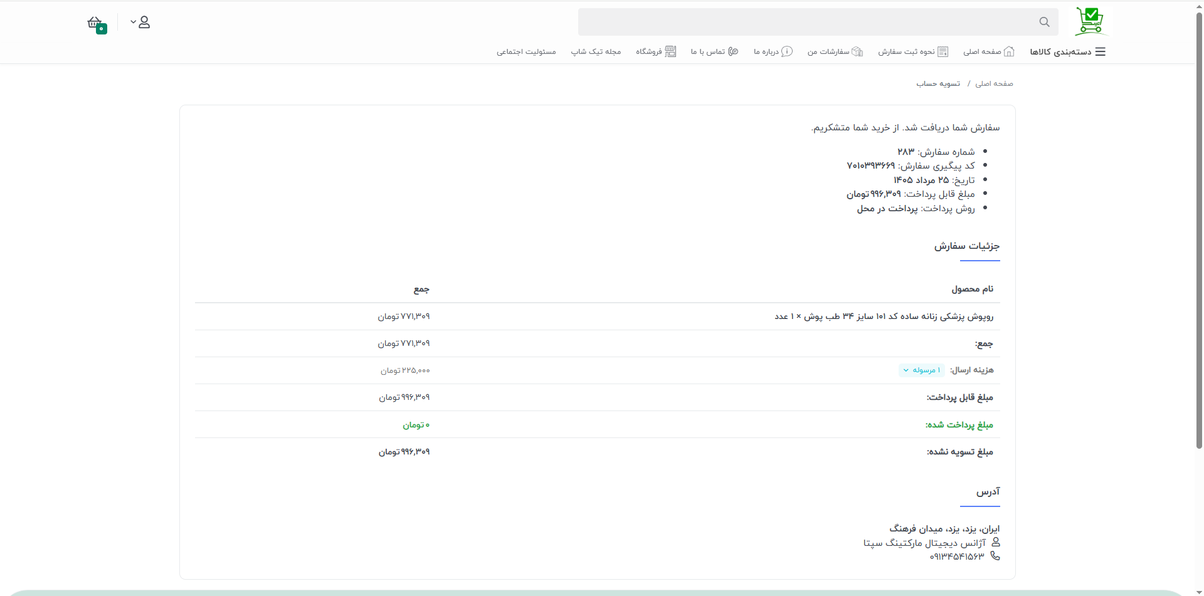Click the order number ۲۸۳
This screenshot has width=1204, height=596.
tap(906, 152)
